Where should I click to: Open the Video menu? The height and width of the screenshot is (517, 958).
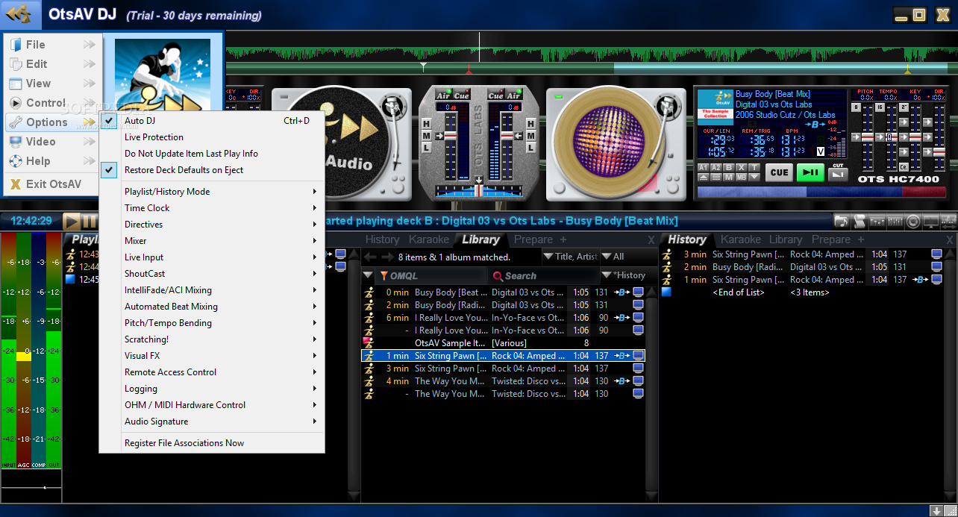(x=52, y=142)
